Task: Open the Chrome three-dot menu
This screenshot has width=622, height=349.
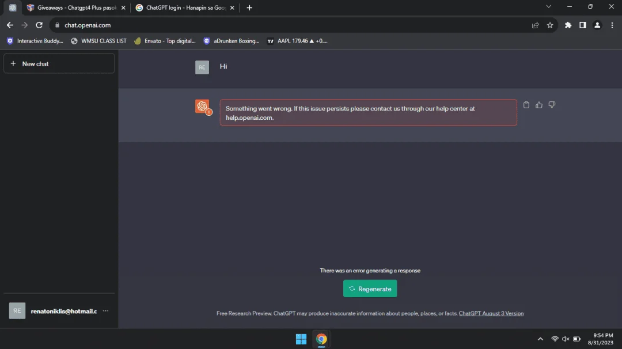Action: click(612, 25)
